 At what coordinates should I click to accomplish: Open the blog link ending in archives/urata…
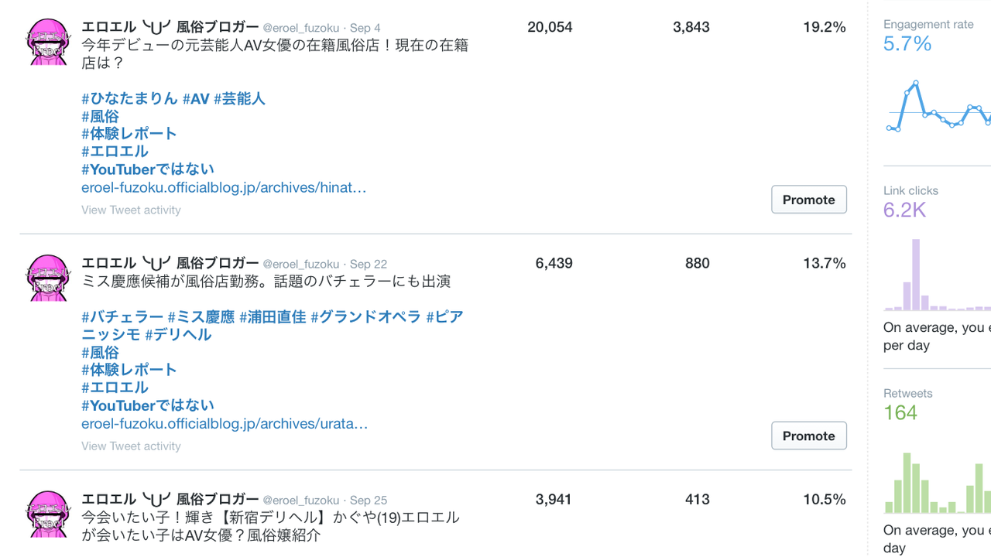[x=225, y=423]
